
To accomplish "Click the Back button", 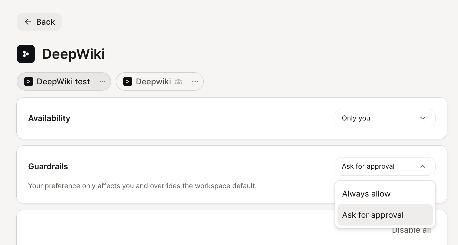I will coord(39,22).
